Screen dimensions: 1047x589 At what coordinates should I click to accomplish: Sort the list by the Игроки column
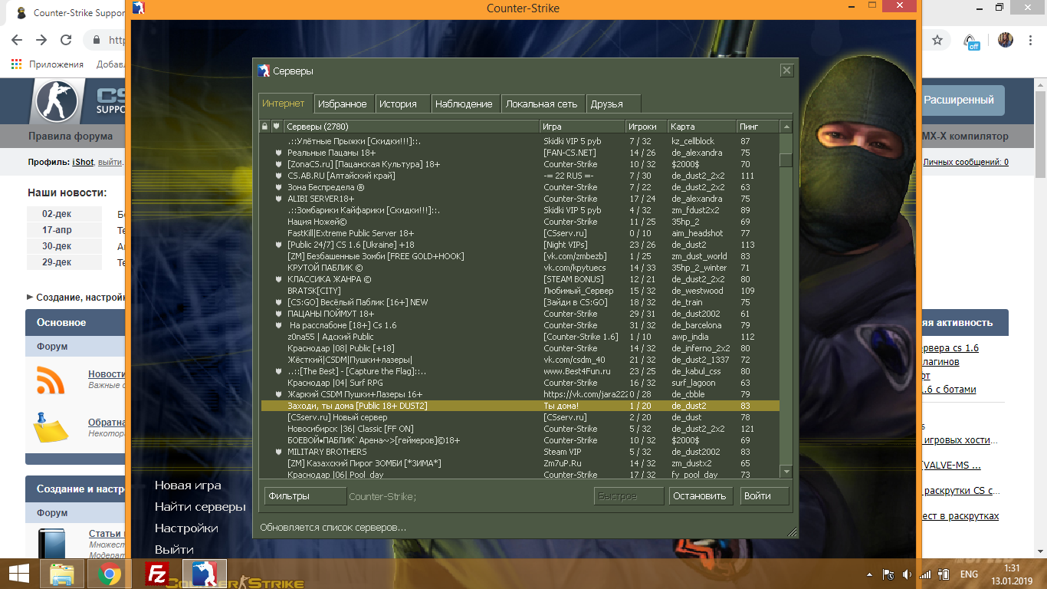point(646,127)
